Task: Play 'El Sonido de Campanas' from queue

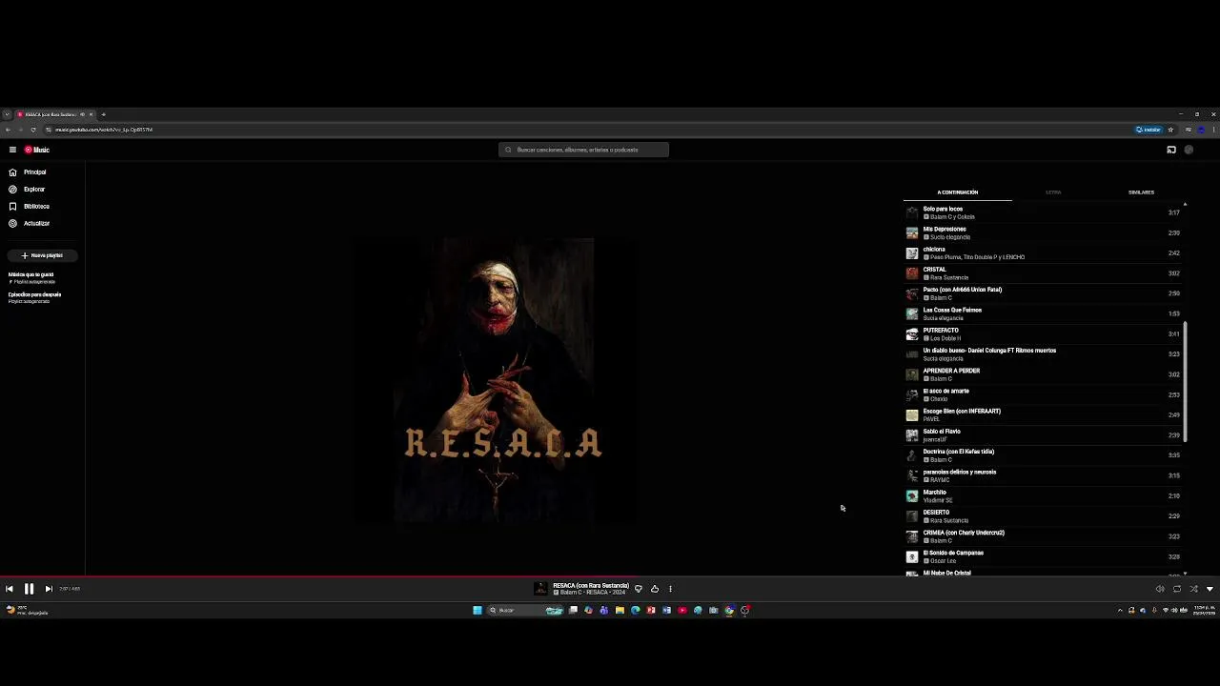Action: (x=1045, y=556)
